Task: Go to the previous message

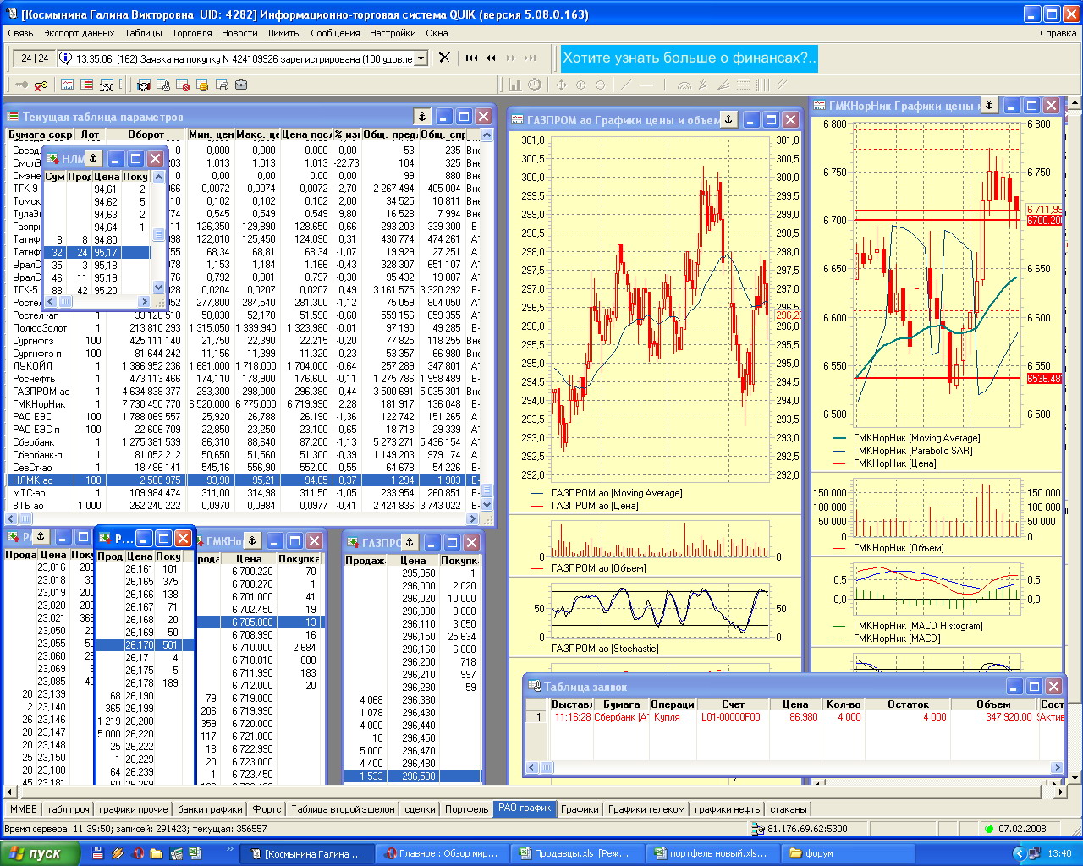Action: [x=491, y=58]
